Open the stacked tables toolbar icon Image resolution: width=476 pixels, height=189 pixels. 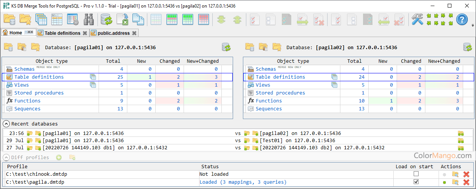coord(41,19)
